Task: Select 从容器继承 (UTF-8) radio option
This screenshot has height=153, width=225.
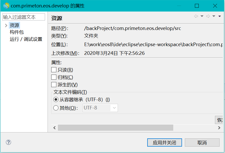Action: click(56, 100)
